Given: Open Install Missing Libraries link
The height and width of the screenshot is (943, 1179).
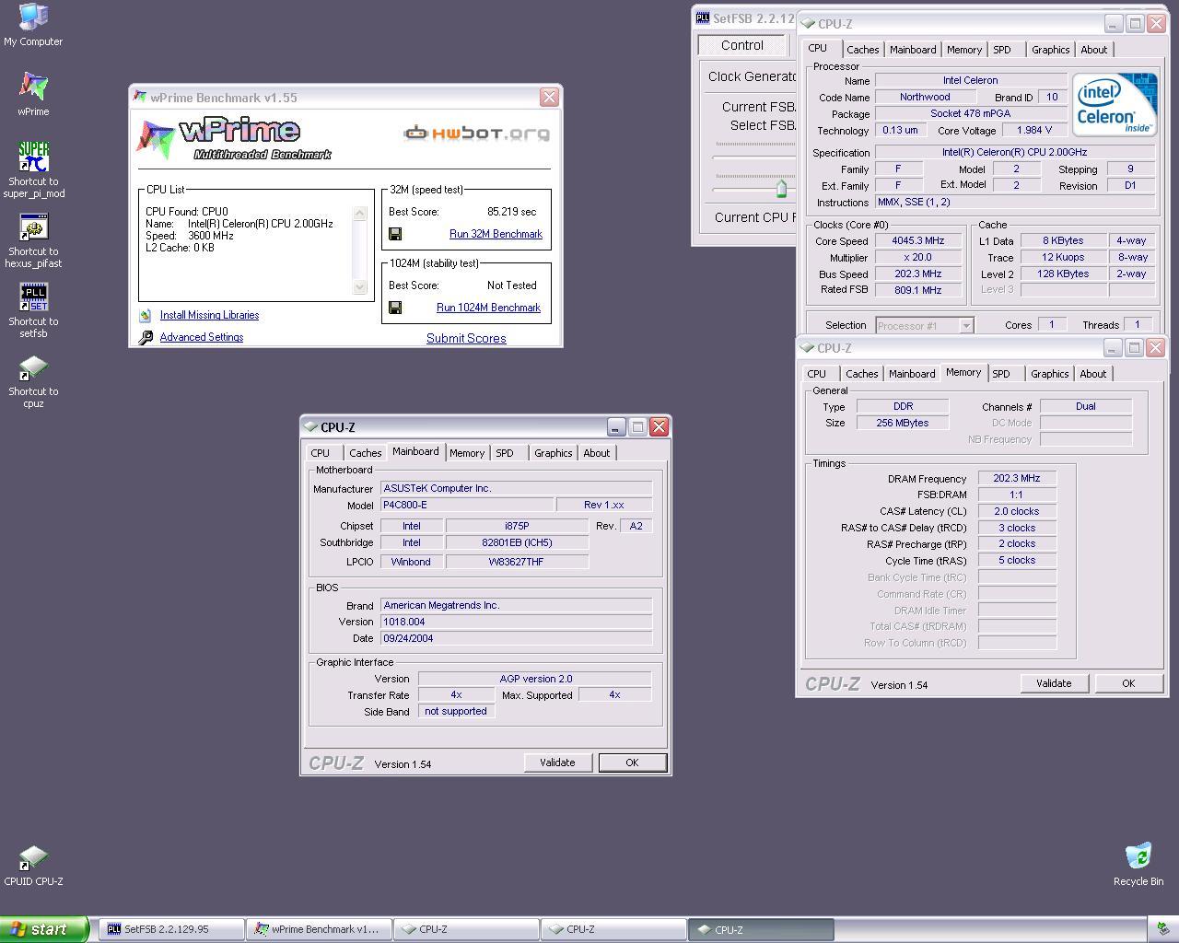Looking at the screenshot, I should tap(209, 315).
